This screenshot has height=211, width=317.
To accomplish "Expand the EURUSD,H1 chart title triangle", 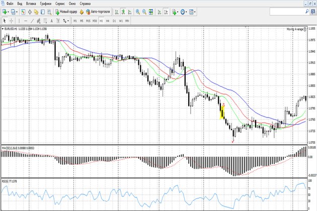I will pos(3,29).
